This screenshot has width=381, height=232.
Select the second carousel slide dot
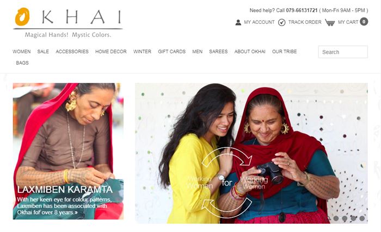click(345, 218)
